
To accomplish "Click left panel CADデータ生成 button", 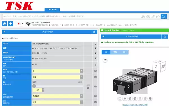I will (46, 32).
